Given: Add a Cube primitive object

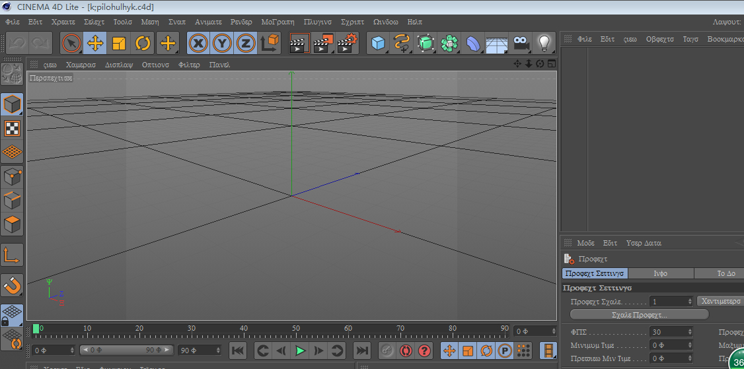Looking at the screenshot, I should (378, 44).
